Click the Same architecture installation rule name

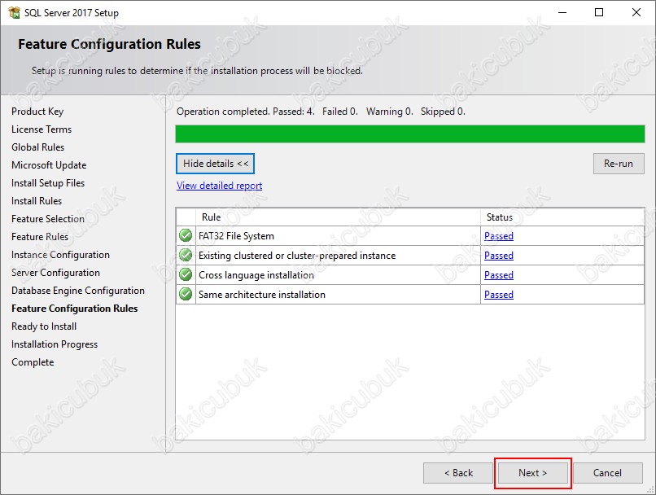[262, 295]
